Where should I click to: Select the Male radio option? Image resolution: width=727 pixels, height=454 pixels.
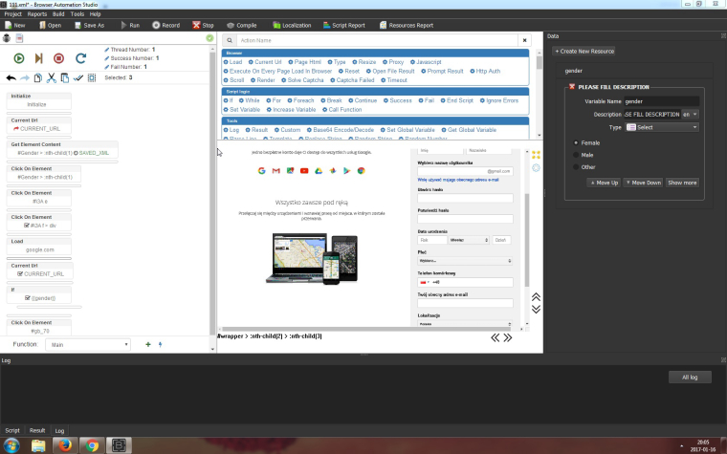[x=576, y=155]
